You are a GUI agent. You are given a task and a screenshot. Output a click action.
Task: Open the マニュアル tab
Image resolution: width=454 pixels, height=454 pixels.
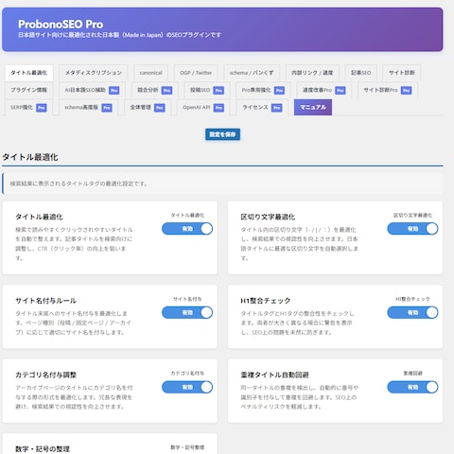click(313, 108)
